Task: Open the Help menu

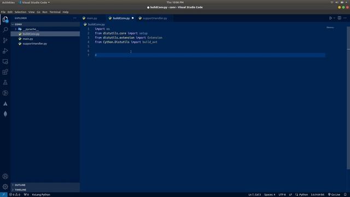Action: (x=66, y=12)
